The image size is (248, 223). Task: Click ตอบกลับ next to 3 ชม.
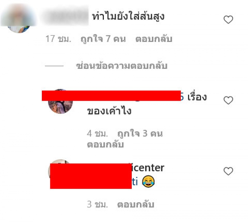pyautogui.click(x=136, y=204)
